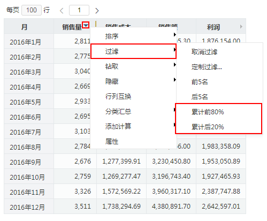Expand the 排序 submenu
This screenshot has height=221, width=267.
coord(133,36)
